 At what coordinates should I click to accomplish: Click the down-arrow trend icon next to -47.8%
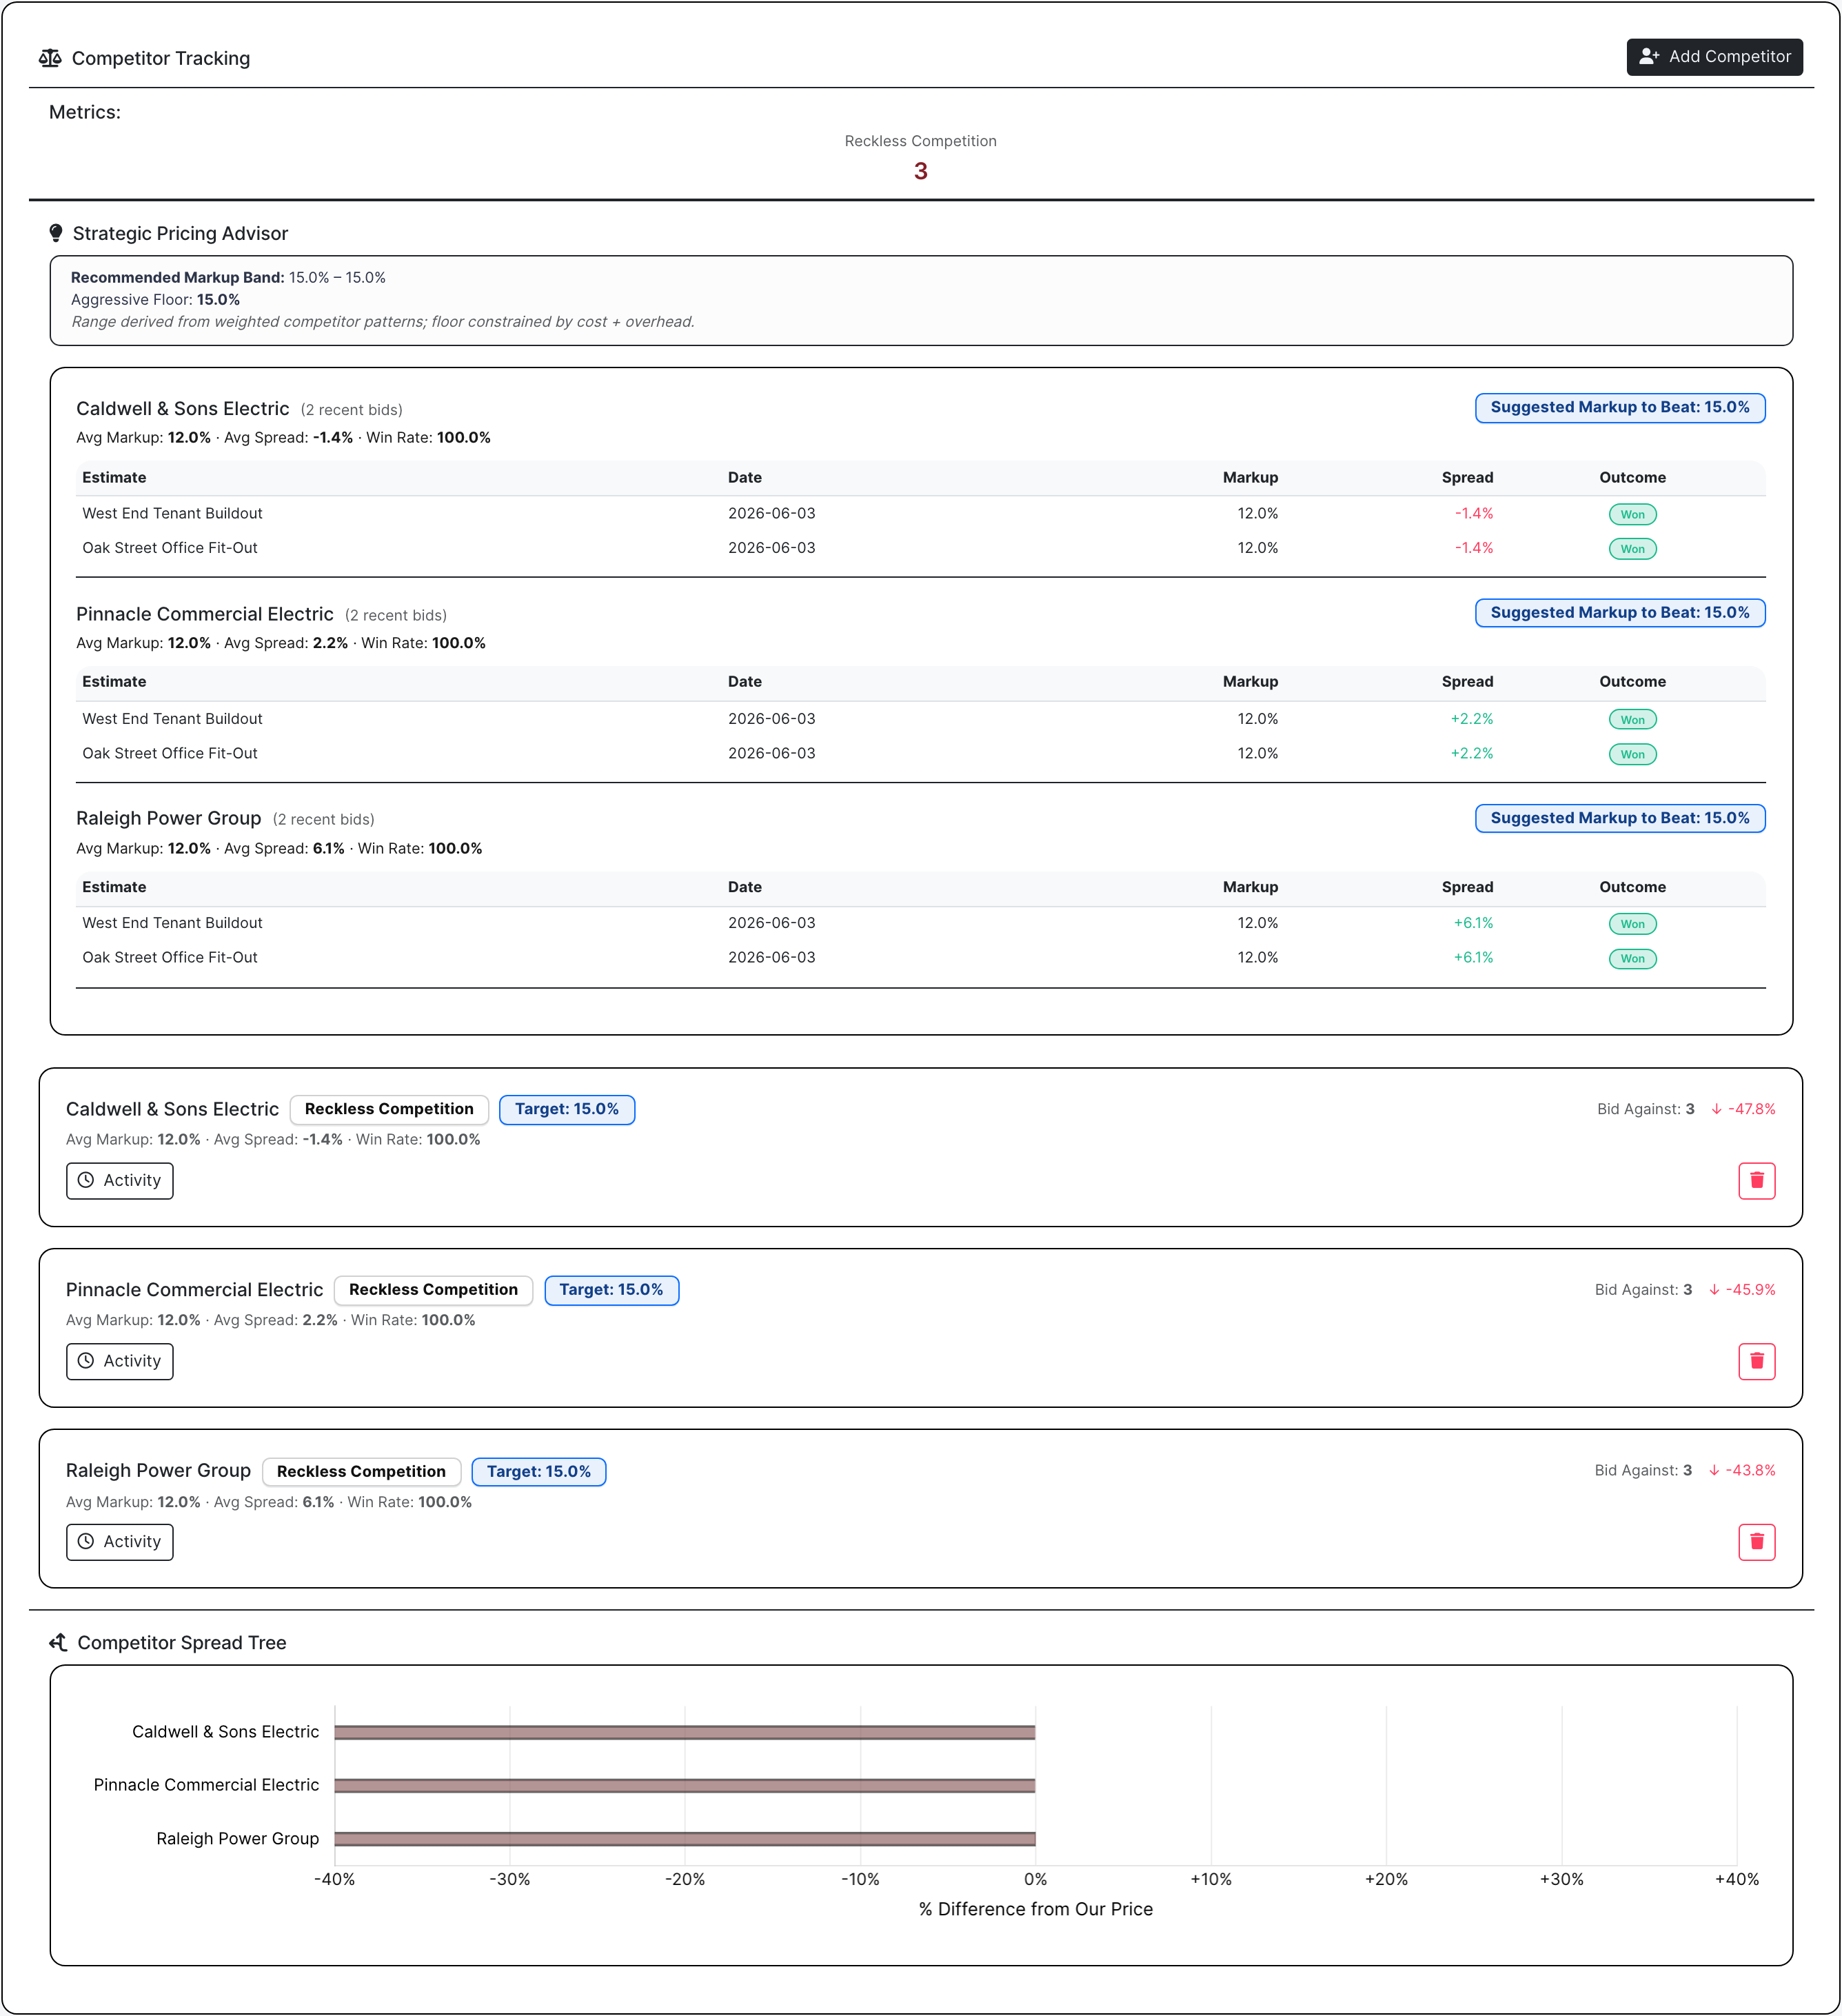pyautogui.click(x=1716, y=1109)
